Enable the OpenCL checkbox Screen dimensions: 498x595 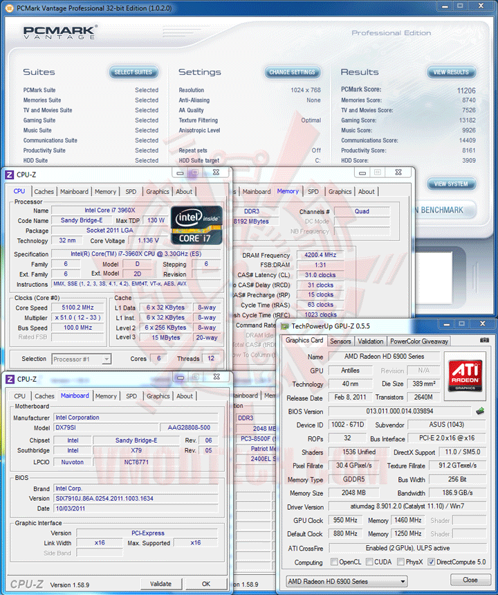pyautogui.click(x=334, y=562)
